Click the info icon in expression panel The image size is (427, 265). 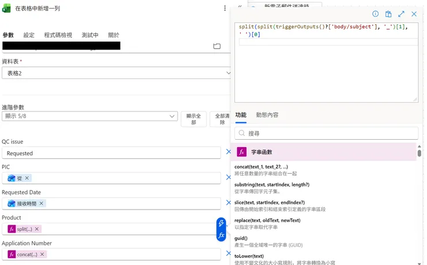coord(375,14)
